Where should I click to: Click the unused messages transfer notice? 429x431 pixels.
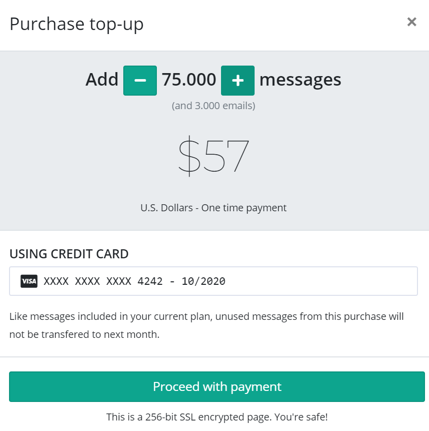[x=206, y=325]
